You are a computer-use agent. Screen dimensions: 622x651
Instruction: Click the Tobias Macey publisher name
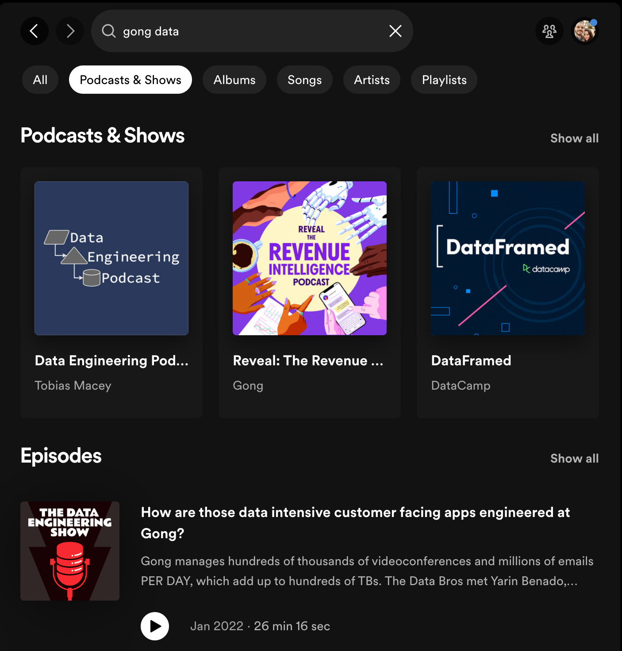(73, 386)
